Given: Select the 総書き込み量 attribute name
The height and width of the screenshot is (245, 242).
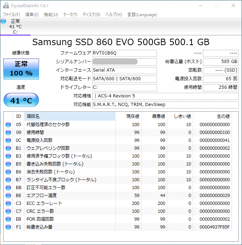Looking at the screenshot, I should point(39,227).
